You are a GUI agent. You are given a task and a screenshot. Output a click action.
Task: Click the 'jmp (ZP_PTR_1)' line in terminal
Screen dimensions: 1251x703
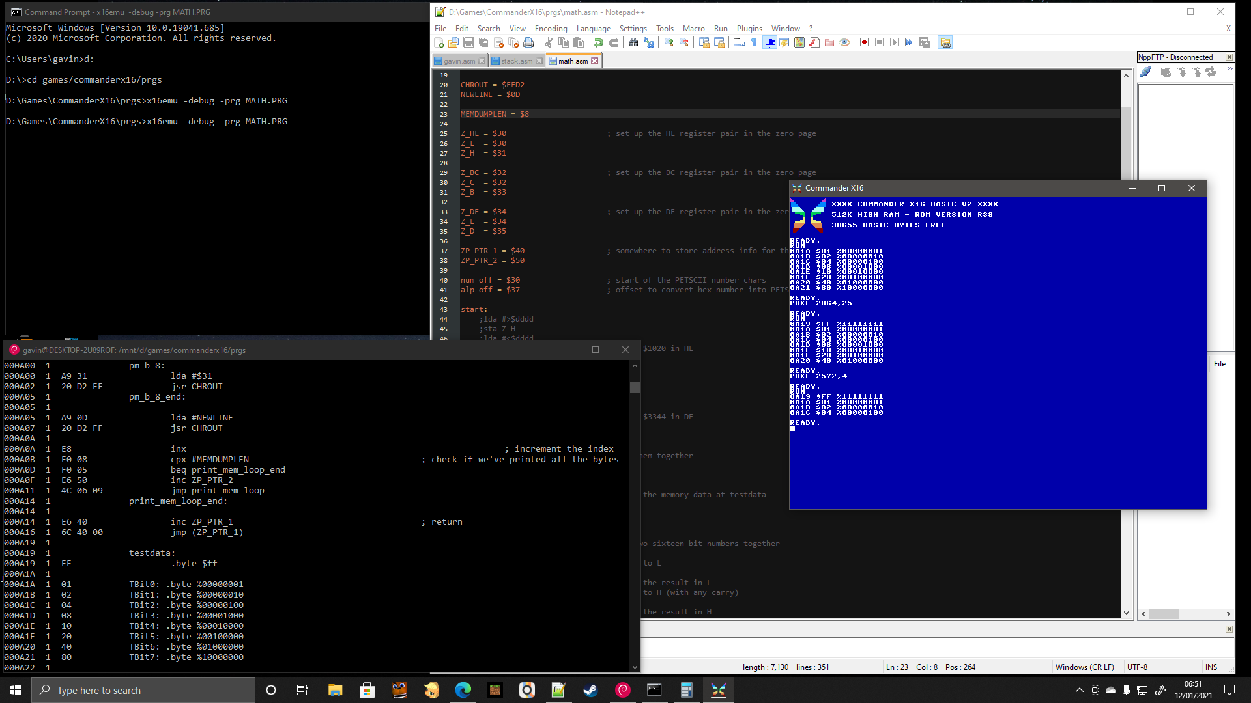point(207,532)
